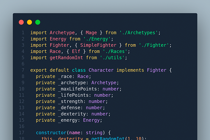Click the default keyword on line 7
The height and width of the screenshot is (140, 210).
(59, 70)
